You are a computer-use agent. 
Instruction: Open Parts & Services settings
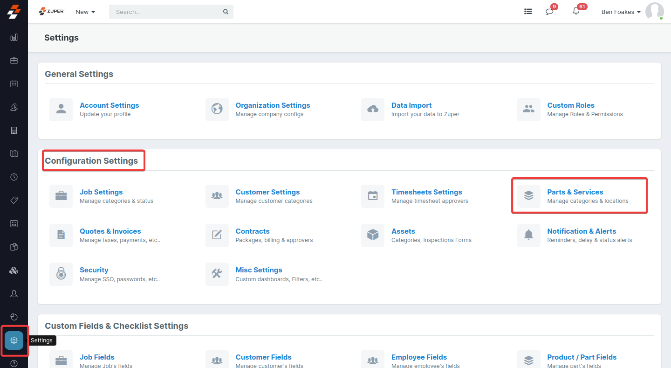pos(575,192)
